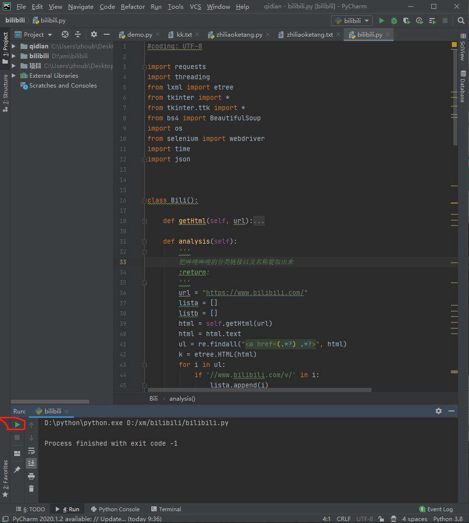Rerun bilibili in Run panel
Image resolution: width=469 pixels, height=523 pixels.
click(x=17, y=425)
